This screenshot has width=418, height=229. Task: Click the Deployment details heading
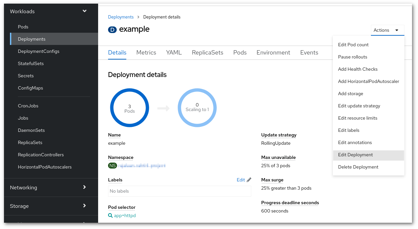click(137, 75)
